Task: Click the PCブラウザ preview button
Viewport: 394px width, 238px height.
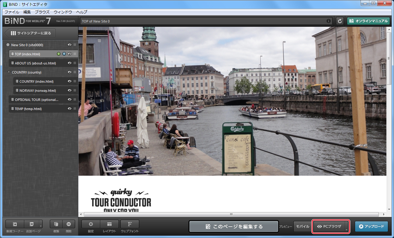Action: (x=329, y=226)
